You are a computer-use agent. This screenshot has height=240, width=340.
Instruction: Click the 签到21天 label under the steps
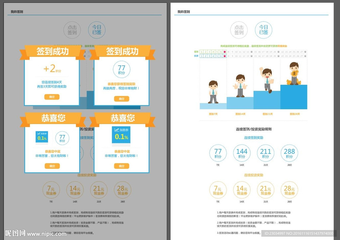pos(267,114)
